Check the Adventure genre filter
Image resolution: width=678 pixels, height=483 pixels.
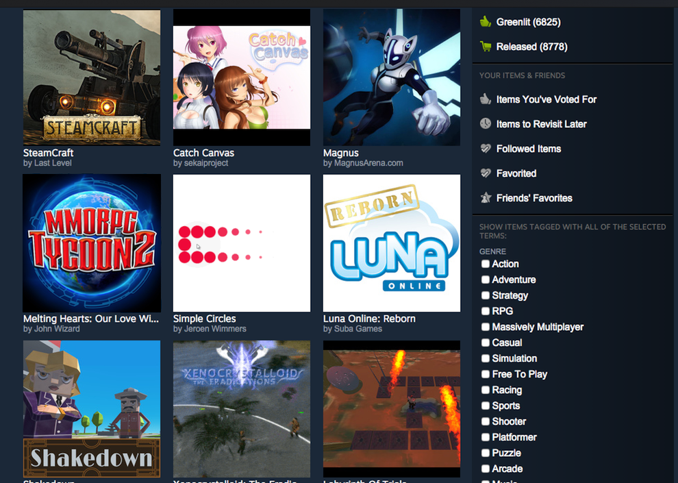pyautogui.click(x=486, y=280)
